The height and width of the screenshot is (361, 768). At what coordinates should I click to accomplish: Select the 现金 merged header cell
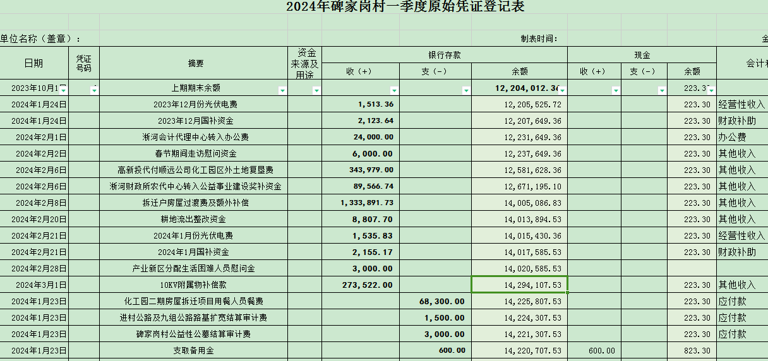642,55
